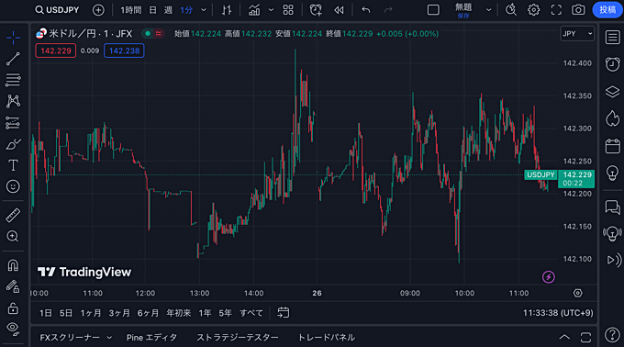Switch to the Pine エディタ tab
Image resolution: width=624 pixels, height=347 pixels.
pyautogui.click(x=151, y=338)
